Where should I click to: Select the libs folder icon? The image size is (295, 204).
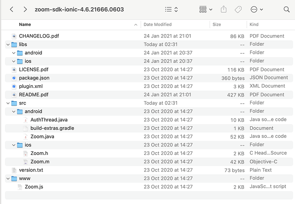coord(14,44)
